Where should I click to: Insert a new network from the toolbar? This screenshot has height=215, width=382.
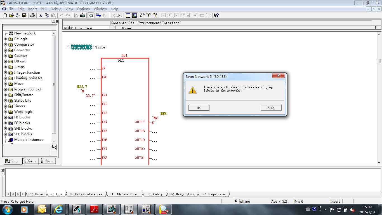click(143, 15)
